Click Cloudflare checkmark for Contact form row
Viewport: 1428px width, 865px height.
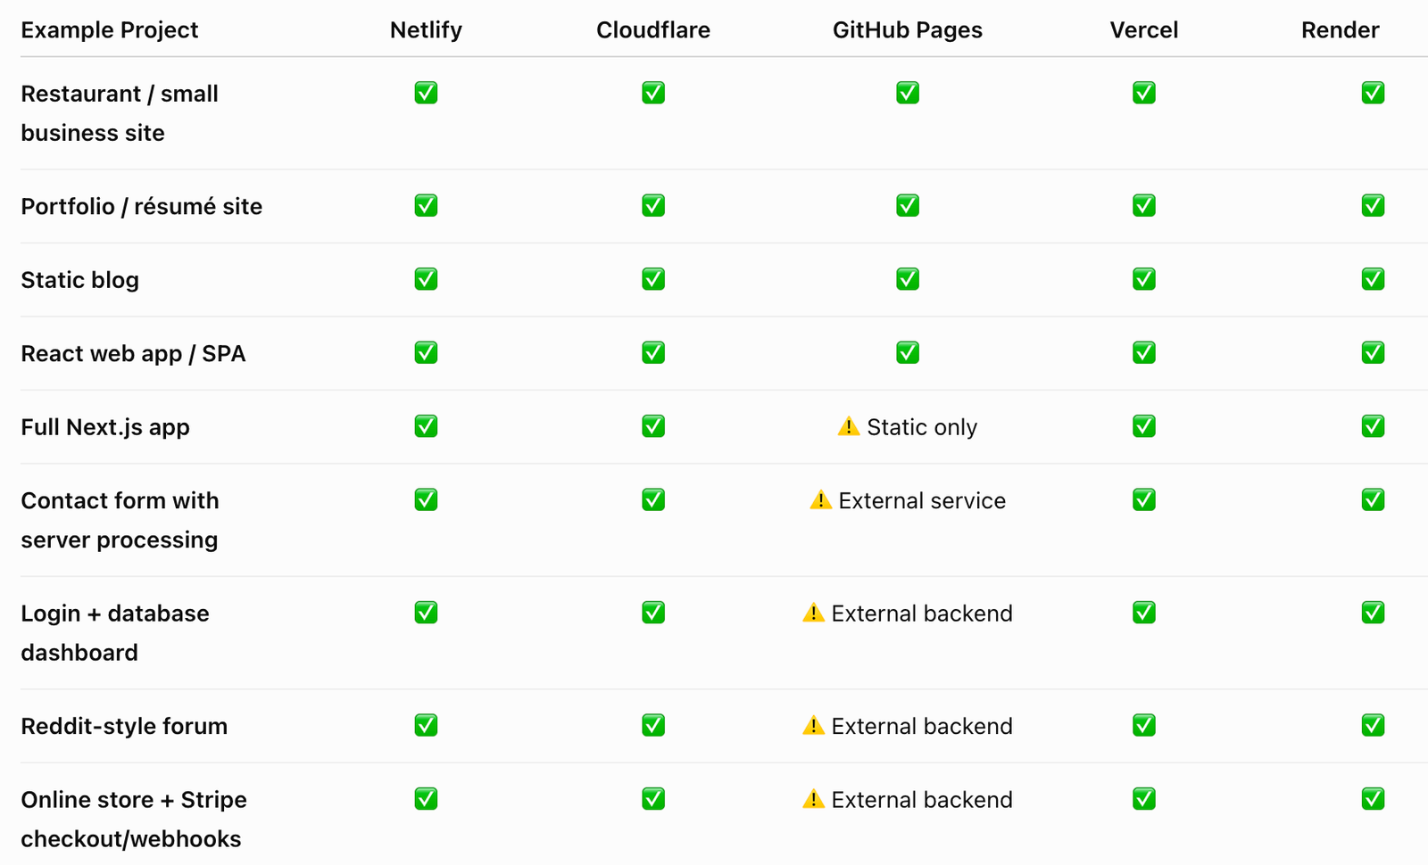pos(653,499)
